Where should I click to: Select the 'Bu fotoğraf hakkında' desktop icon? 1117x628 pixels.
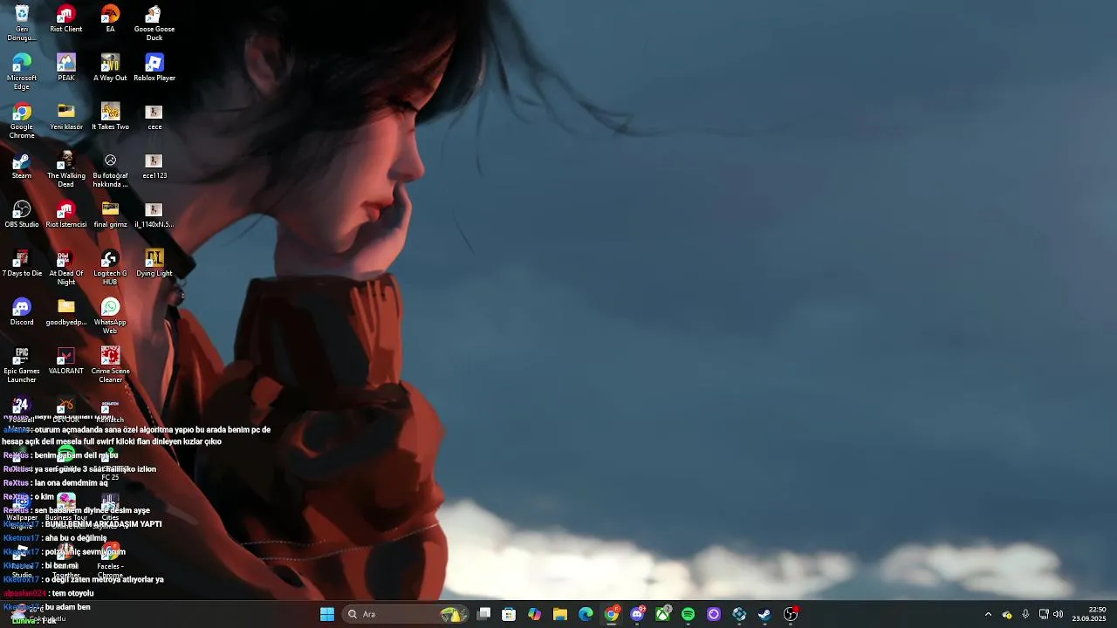110,170
